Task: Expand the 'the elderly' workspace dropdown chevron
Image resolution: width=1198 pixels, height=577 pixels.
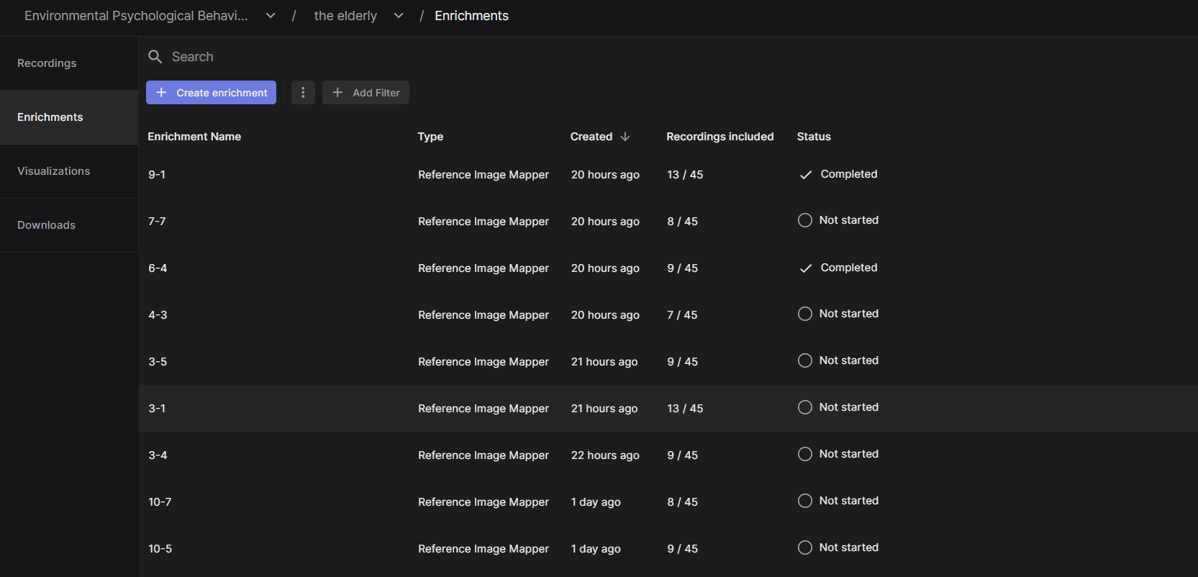Action: (399, 16)
